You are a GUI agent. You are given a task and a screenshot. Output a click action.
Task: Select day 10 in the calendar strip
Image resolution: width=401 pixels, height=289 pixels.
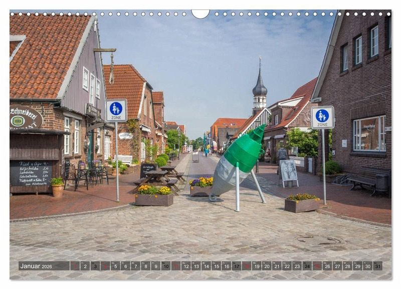[x=165, y=266]
